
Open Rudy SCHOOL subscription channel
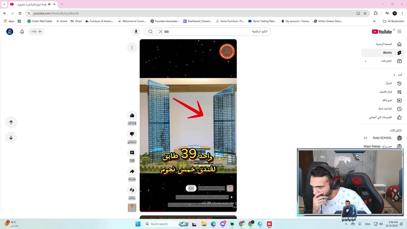[x=383, y=138]
